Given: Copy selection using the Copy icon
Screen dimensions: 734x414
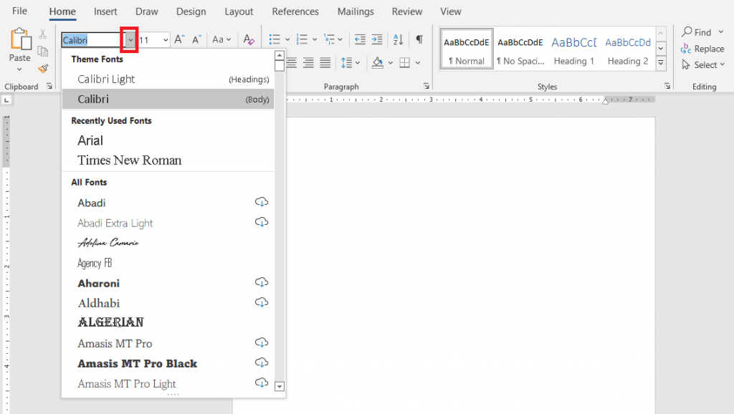Looking at the screenshot, I should click(42, 52).
